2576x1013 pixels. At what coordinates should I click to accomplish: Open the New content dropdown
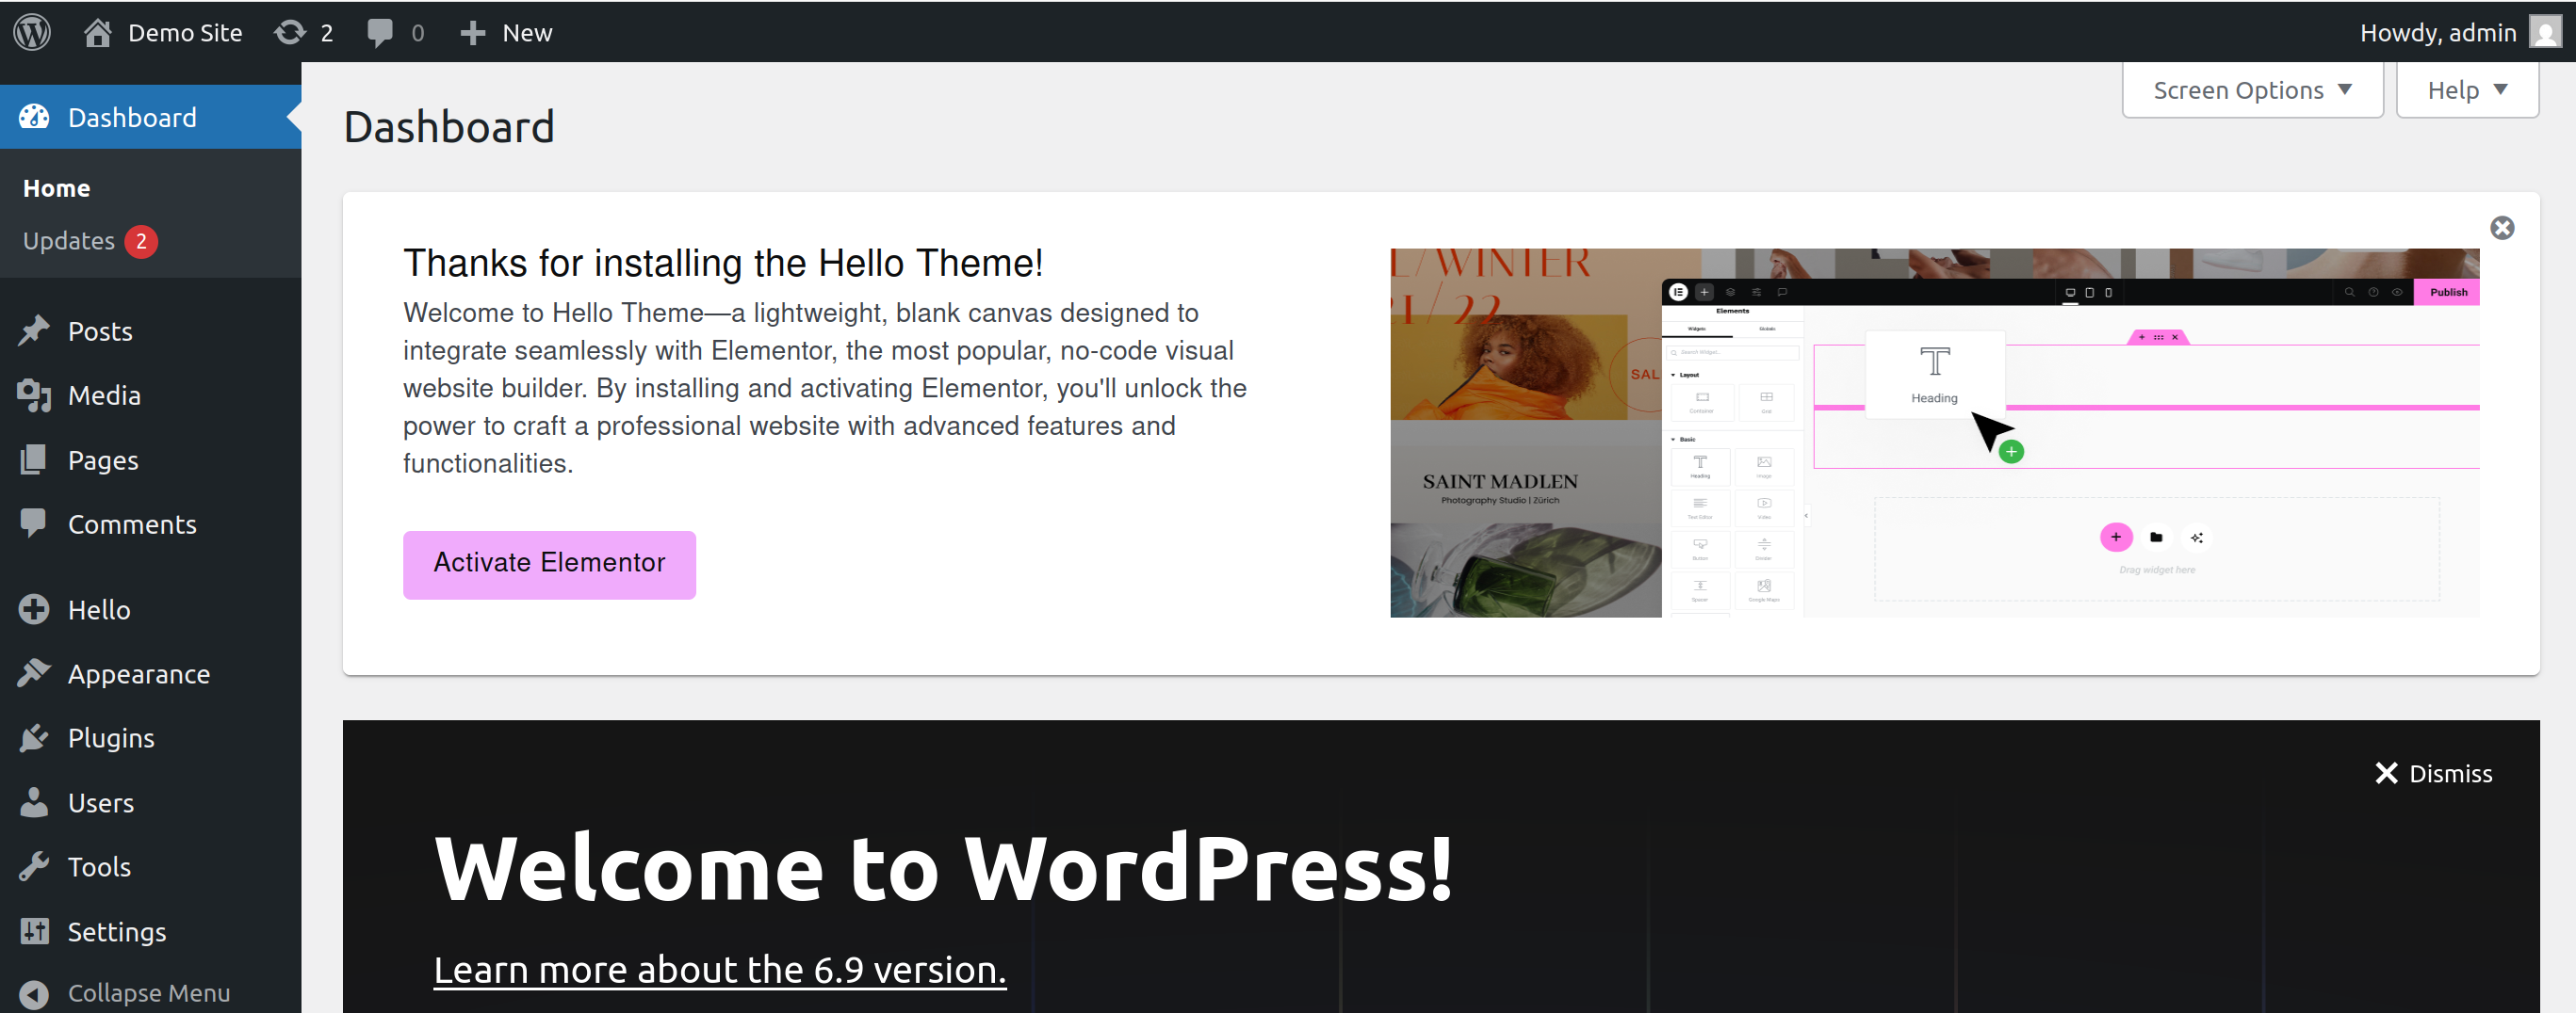[506, 32]
